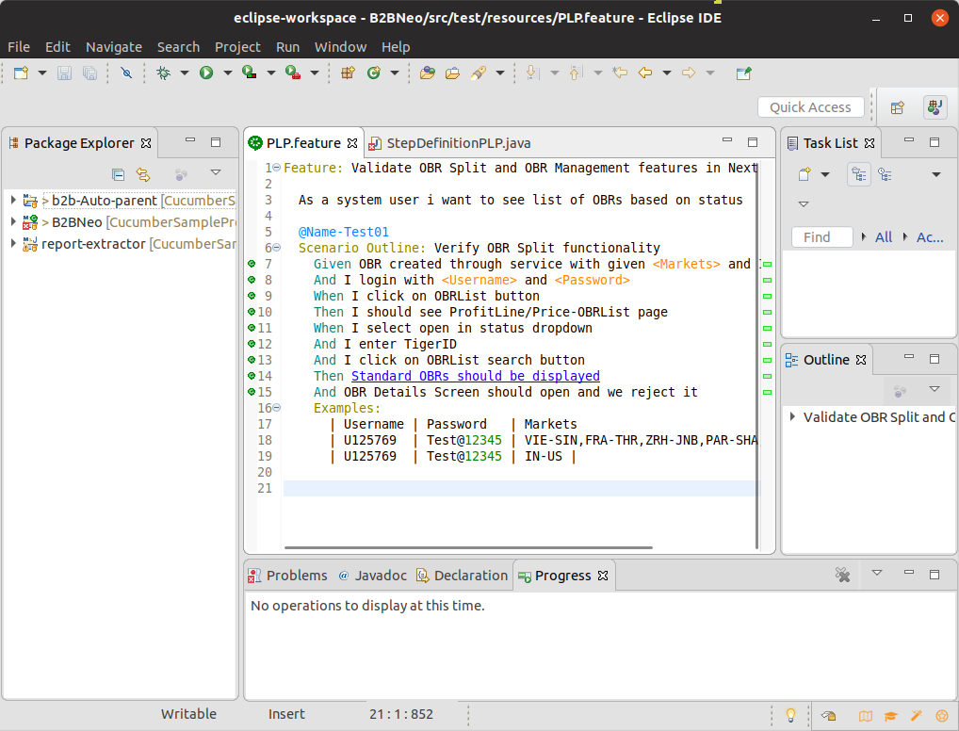Toggle Link with Editor in Package Explorer
959x731 pixels.
coord(143,173)
